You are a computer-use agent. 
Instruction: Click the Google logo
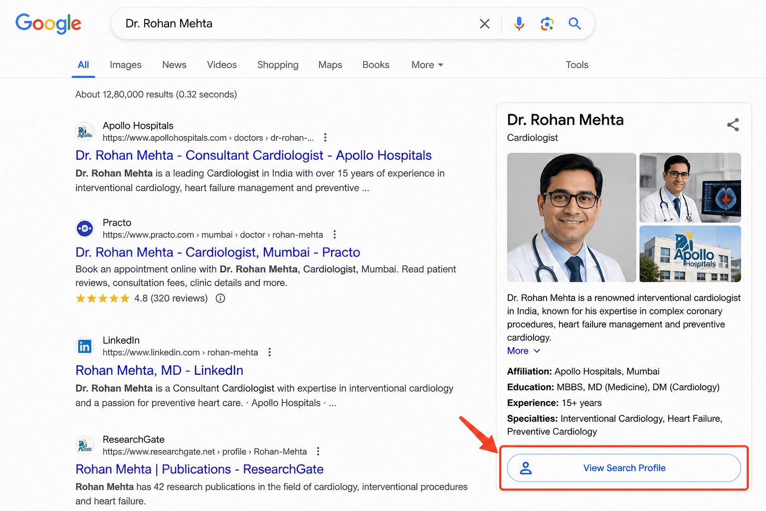48,23
